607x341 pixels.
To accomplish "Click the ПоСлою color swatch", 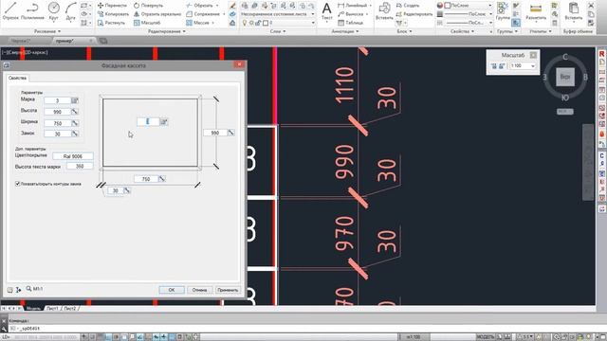I will (448, 6).
